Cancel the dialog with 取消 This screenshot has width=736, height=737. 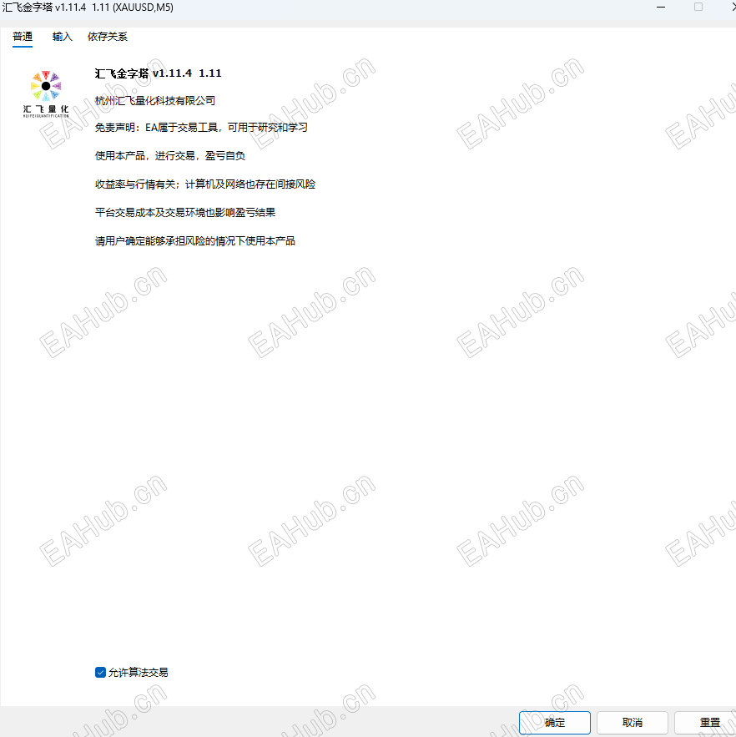click(633, 723)
